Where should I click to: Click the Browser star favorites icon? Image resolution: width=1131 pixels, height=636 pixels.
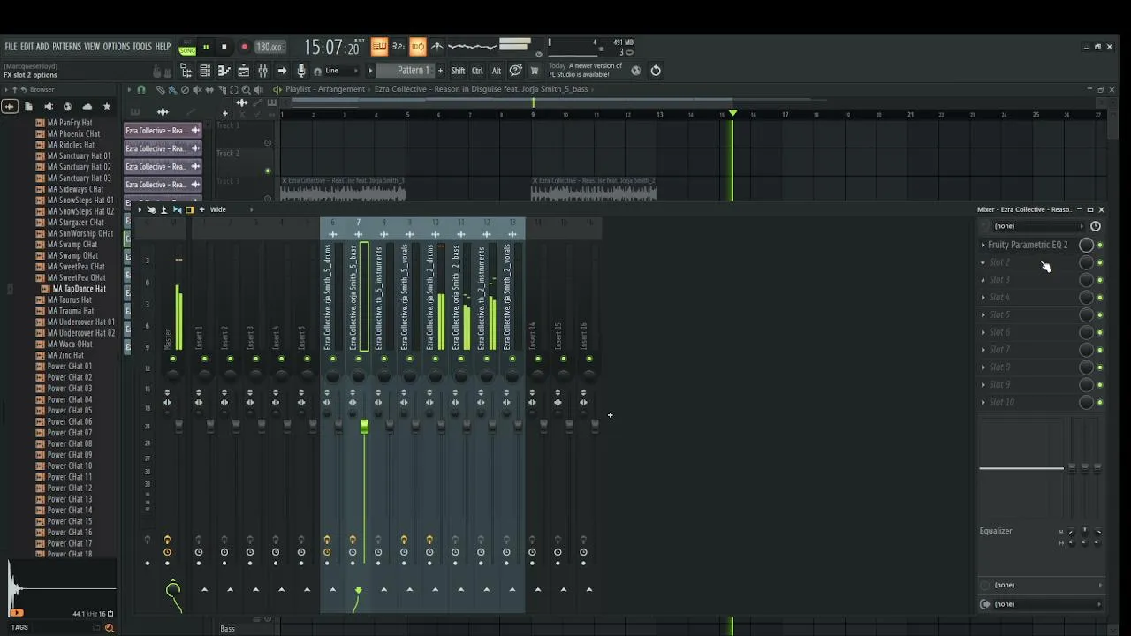pyautogui.click(x=107, y=107)
